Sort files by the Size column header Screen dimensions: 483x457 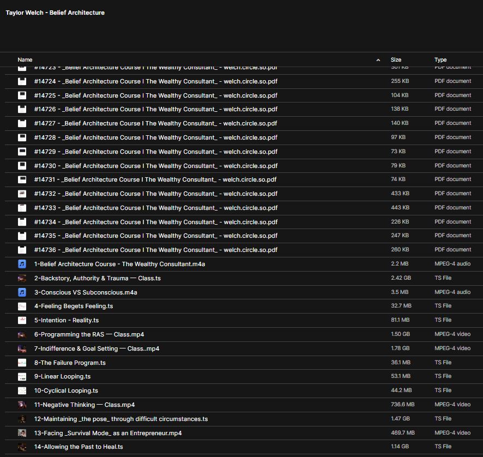(396, 60)
